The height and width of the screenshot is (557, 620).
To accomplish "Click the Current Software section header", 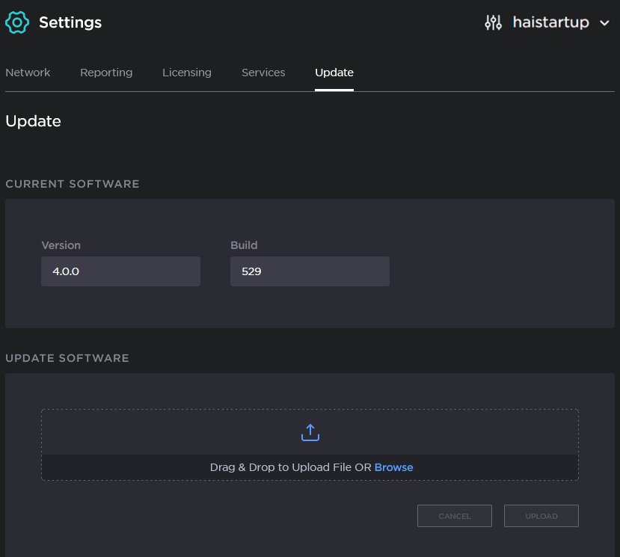I will tap(73, 184).
